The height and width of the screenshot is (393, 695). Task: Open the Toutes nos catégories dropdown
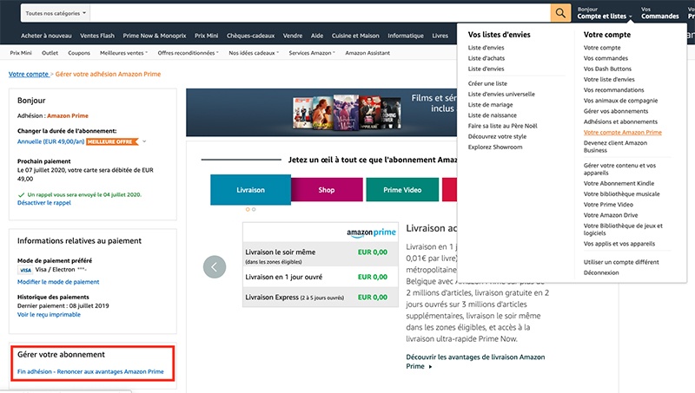56,14
